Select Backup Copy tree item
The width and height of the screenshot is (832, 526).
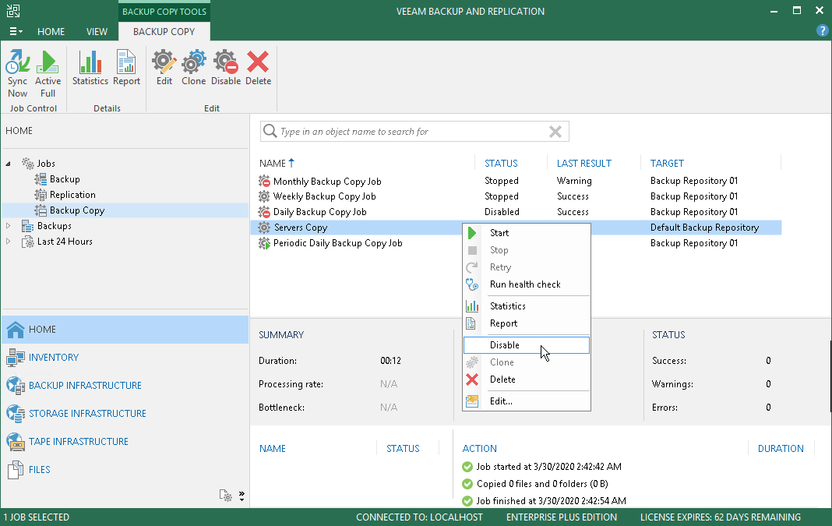tap(77, 210)
